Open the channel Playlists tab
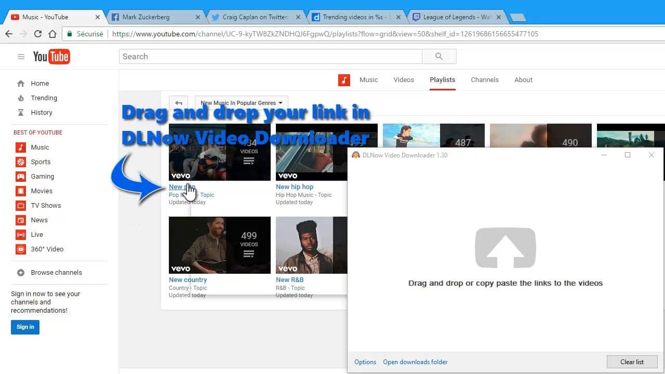This screenshot has height=374, width=665. 442,79
